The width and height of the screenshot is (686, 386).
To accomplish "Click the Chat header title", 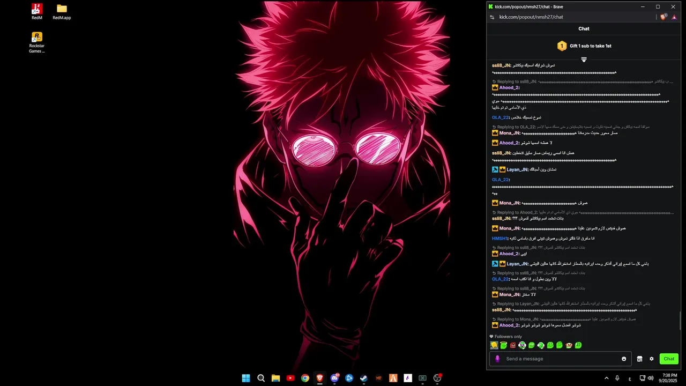I will 584,29.
